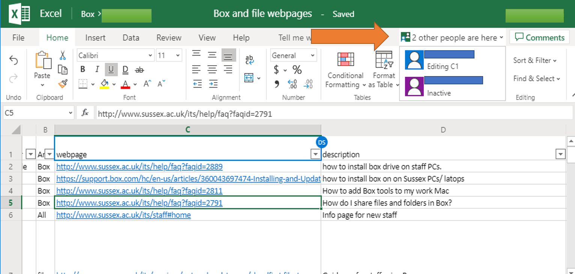Toggle Underline formatting
The height and width of the screenshot is (274, 575).
[111, 70]
